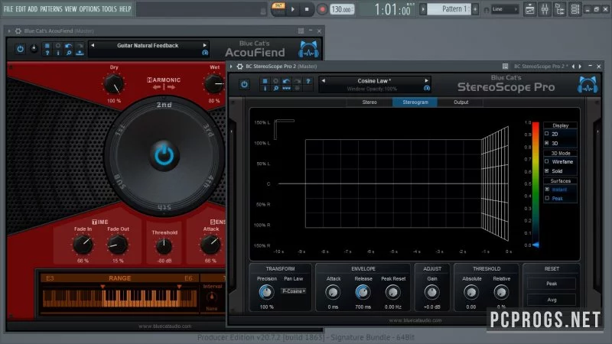The width and height of the screenshot is (612, 344).
Task: Click the FL Studio play button
Action: point(293,9)
